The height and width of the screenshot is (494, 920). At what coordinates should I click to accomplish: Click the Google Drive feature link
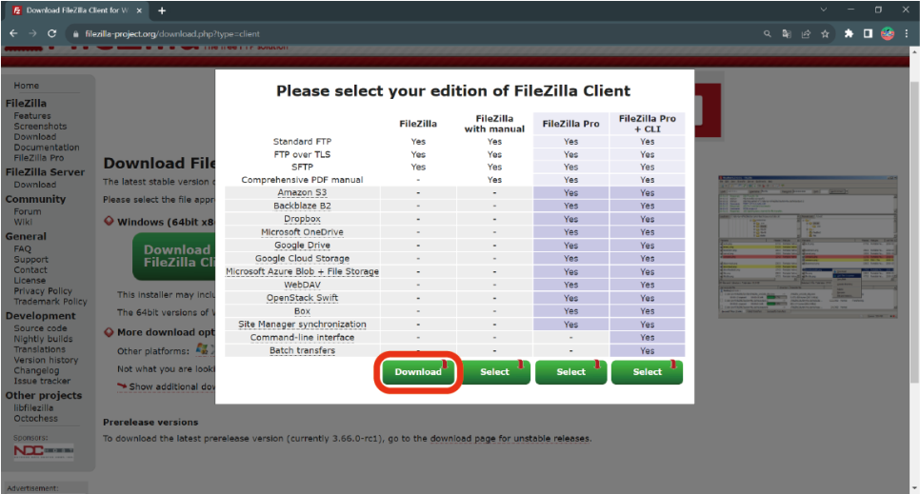point(302,246)
